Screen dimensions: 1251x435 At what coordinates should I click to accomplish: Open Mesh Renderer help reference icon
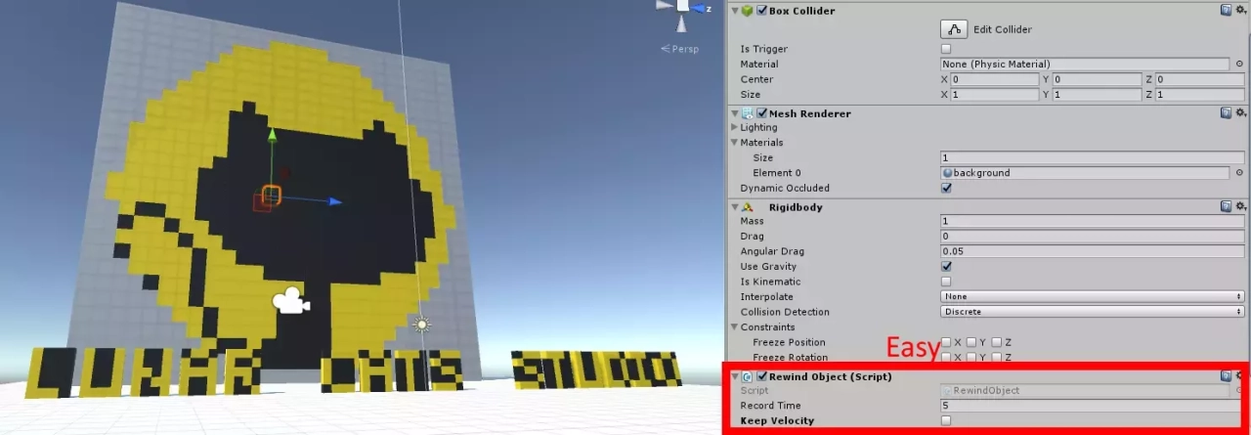tap(1226, 113)
